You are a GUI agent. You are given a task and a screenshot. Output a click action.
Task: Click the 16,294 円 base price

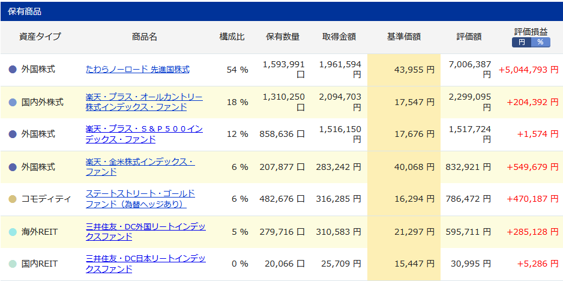(x=415, y=199)
